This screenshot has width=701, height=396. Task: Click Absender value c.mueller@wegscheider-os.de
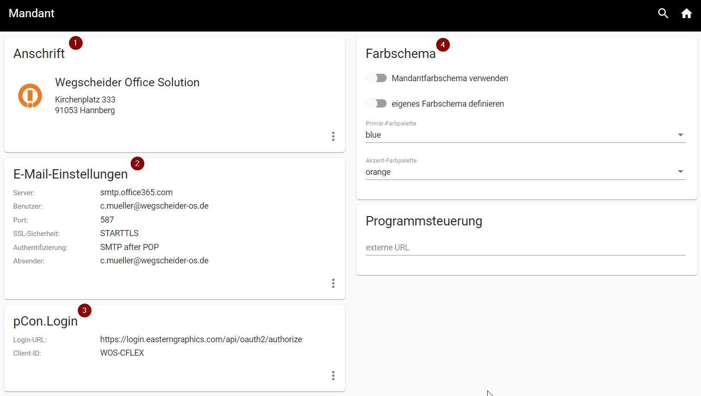[x=154, y=261]
